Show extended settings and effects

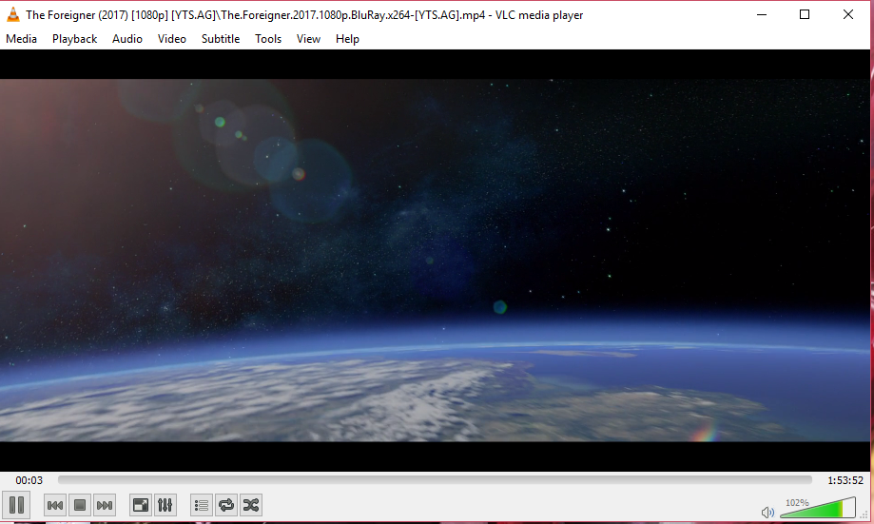point(165,506)
